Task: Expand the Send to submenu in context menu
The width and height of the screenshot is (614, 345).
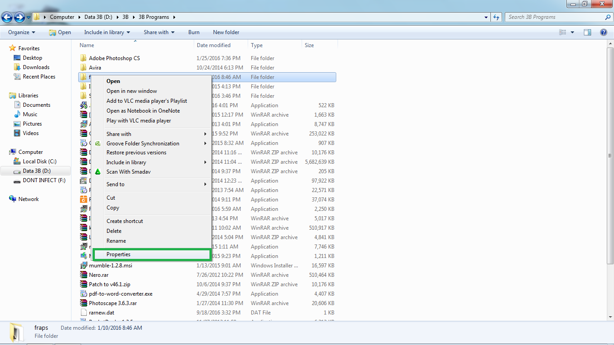Action: [x=152, y=184]
